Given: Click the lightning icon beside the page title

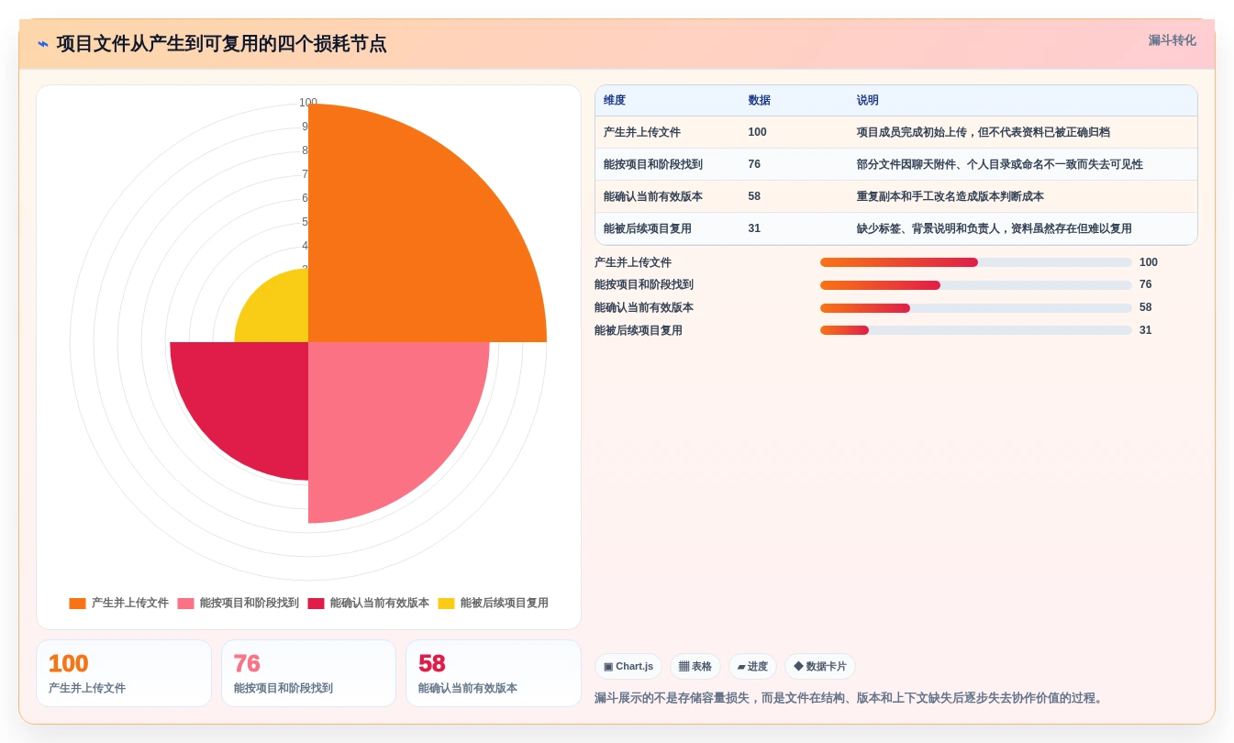Looking at the screenshot, I should [x=43, y=44].
